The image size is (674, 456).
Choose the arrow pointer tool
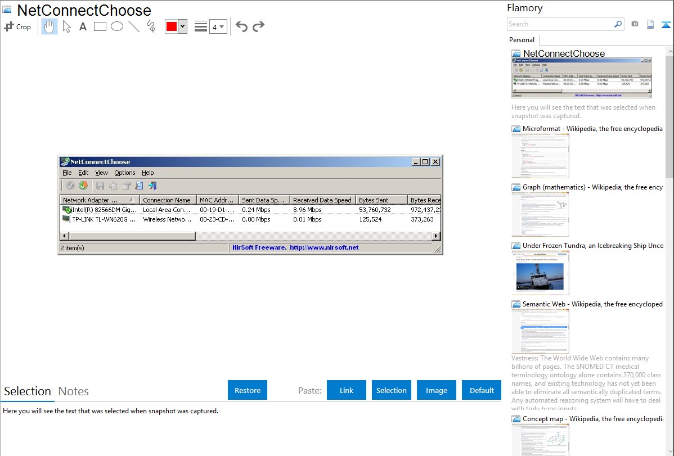[66, 26]
